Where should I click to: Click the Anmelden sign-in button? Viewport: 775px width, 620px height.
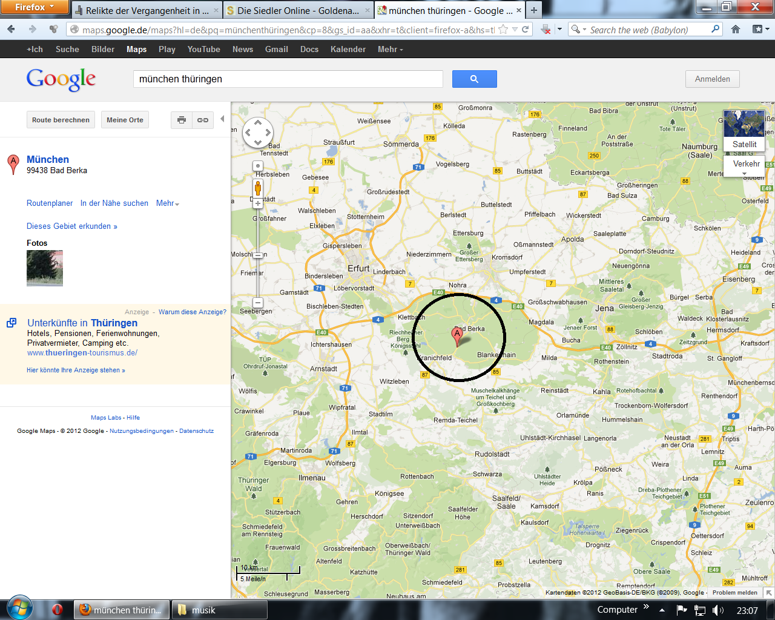pyautogui.click(x=713, y=79)
